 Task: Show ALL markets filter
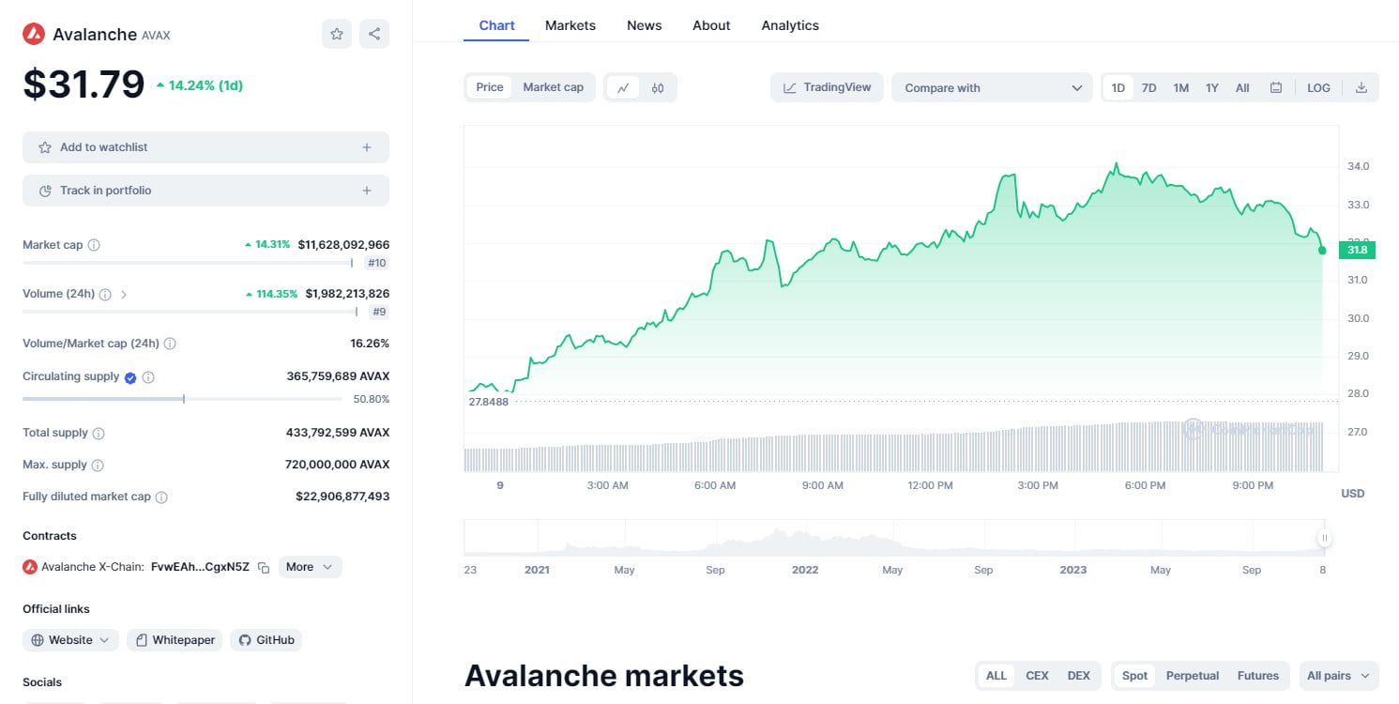(x=996, y=676)
